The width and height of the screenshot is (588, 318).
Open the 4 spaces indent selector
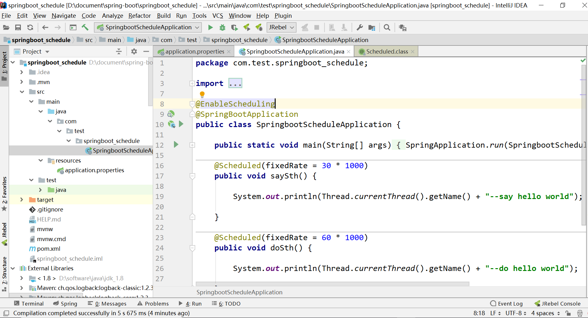coord(545,313)
